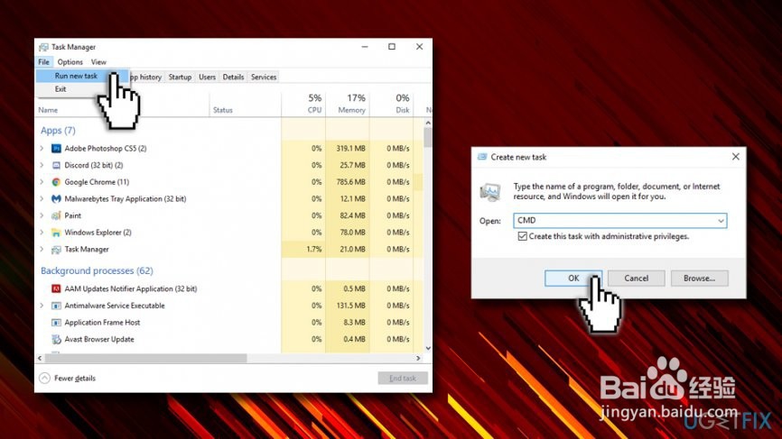Expand the Windows Explorer (2) row
Screen dimensions: 782x439
[x=42, y=233]
